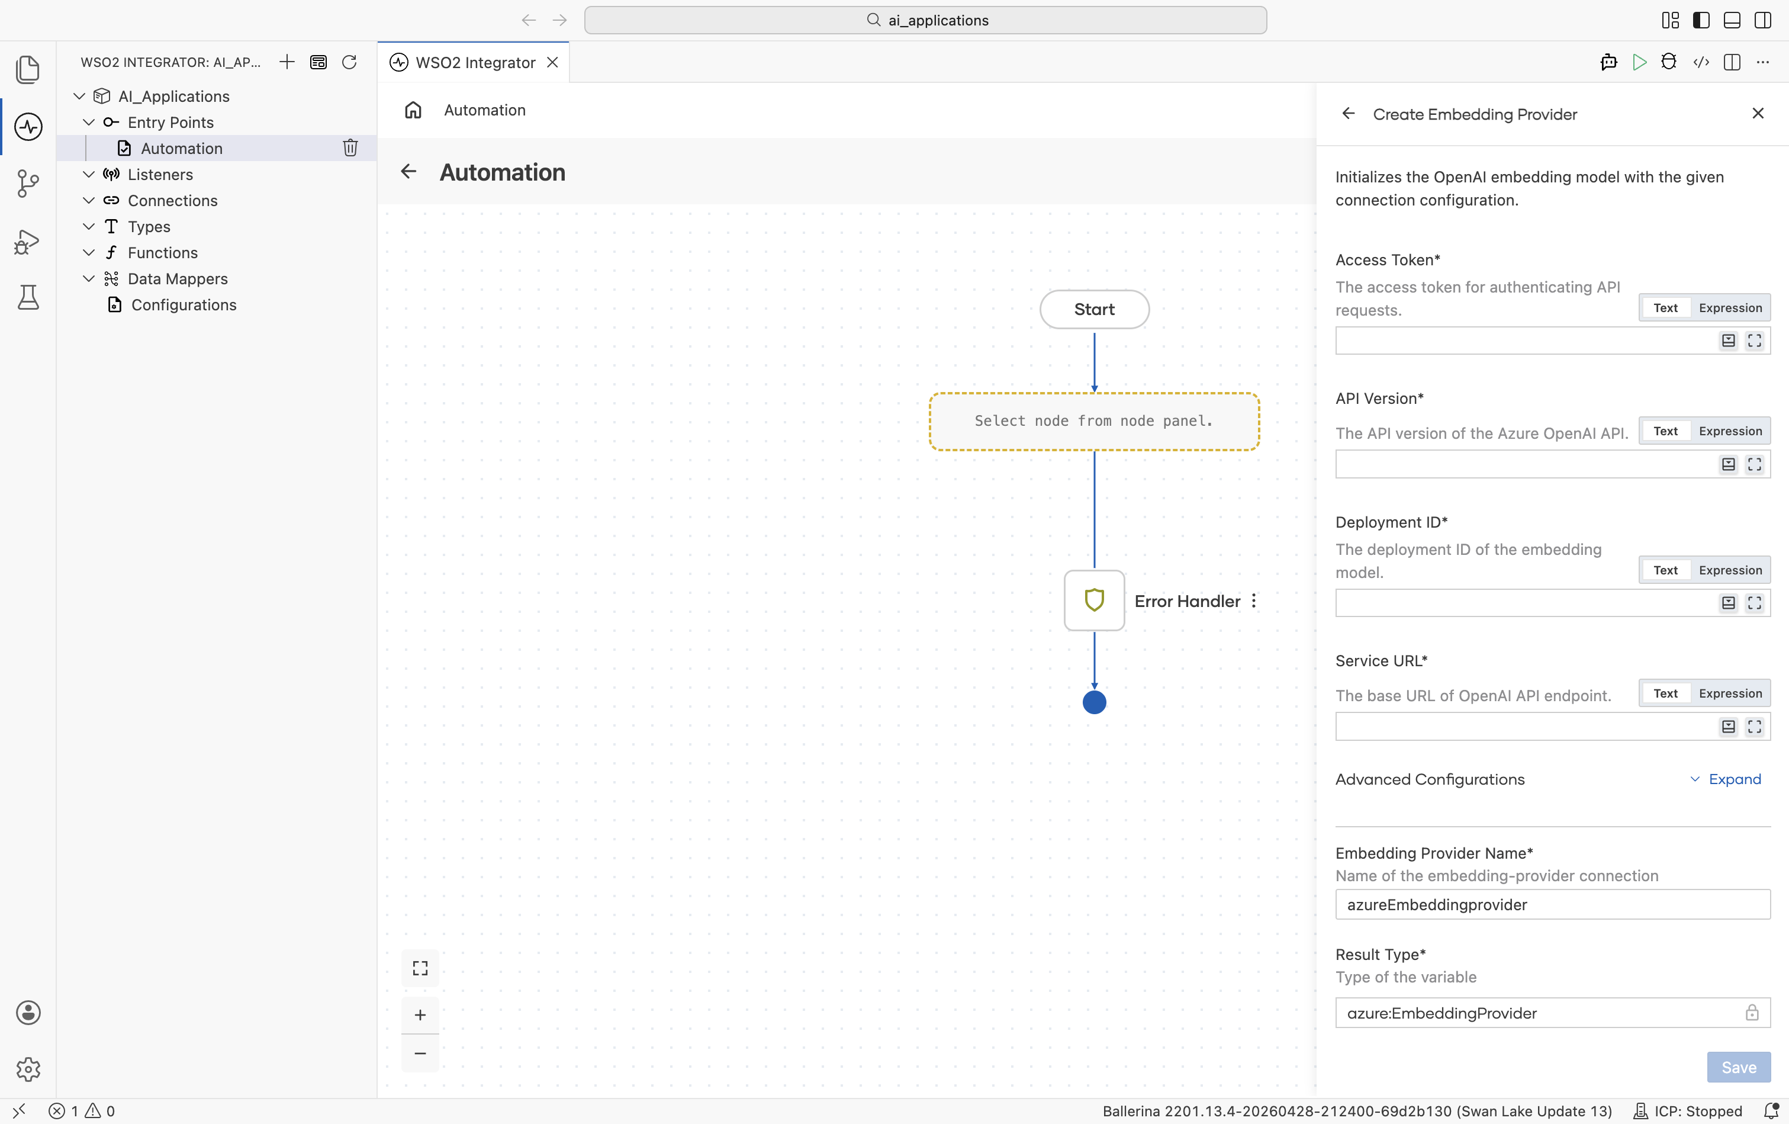Click the Start node
Viewport: 1789px width, 1124px height.
(x=1095, y=309)
